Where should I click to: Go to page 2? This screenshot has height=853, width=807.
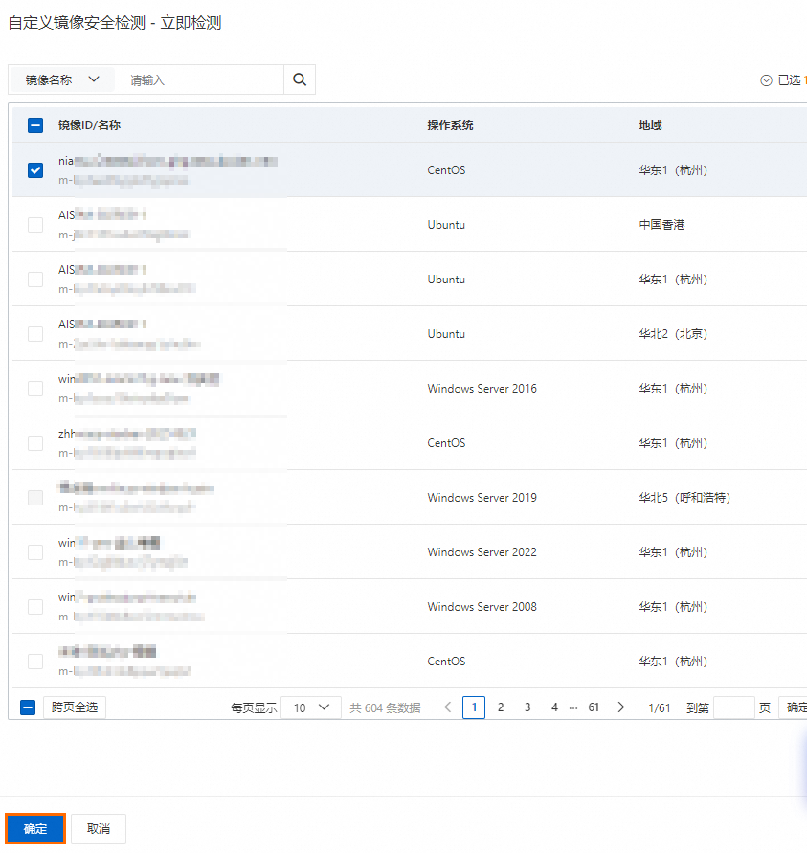click(x=501, y=707)
